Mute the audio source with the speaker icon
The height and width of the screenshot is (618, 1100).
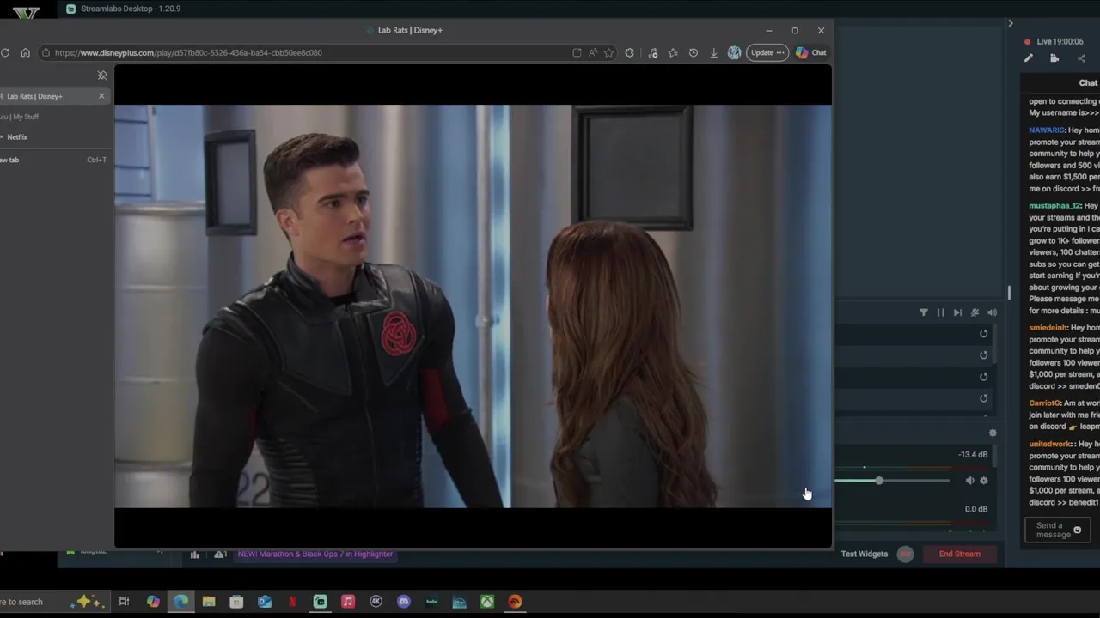[969, 481]
